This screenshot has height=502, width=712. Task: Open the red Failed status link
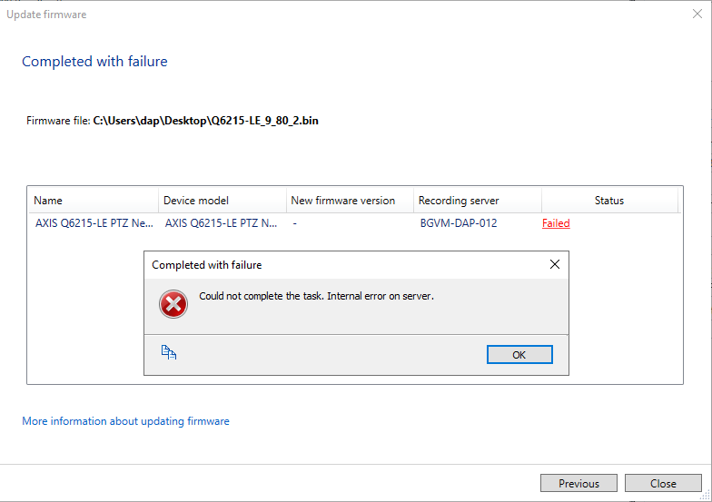556,223
